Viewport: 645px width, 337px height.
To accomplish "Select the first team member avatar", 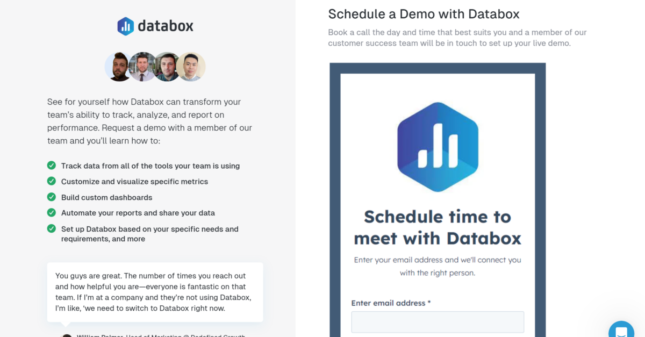I will point(118,67).
